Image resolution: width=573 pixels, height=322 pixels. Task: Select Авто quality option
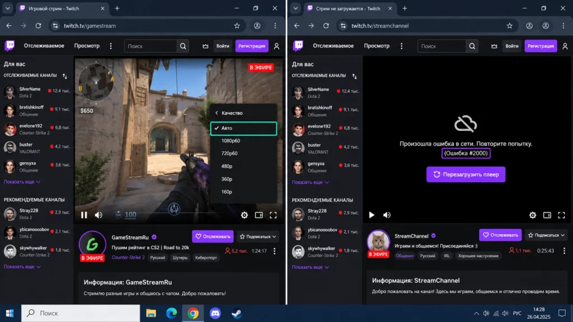pyautogui.click(x=243, y=128)
